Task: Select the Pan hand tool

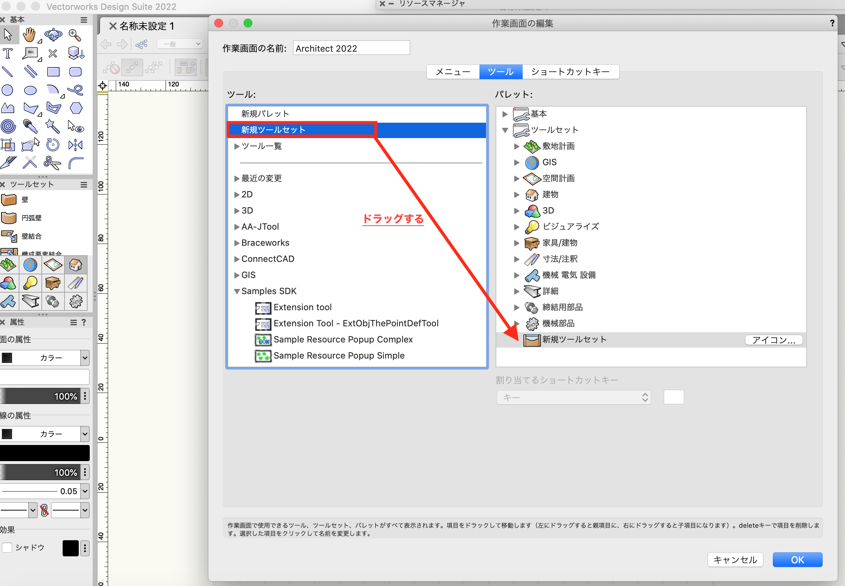Action: 30,35
